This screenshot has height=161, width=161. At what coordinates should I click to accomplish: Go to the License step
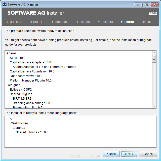[83, 22]
